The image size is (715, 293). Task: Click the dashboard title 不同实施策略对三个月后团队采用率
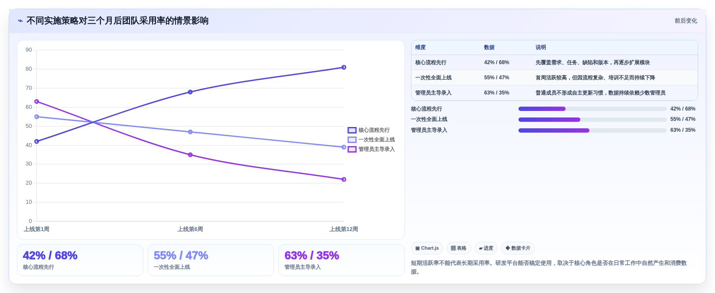[x=117, y=21]
